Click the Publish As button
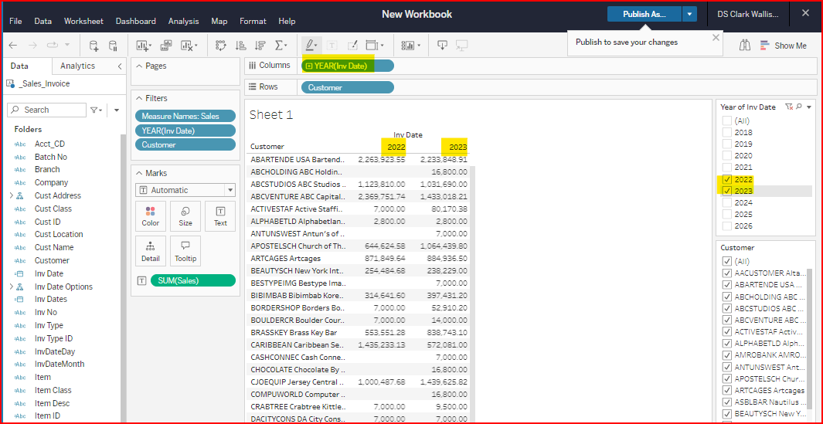This screenshot has width=823, height=424. 643,14
